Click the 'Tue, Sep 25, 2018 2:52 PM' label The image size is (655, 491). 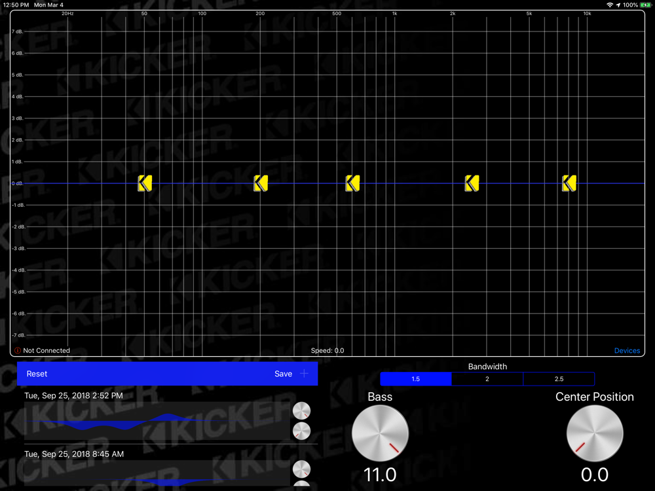click(73, 395)
